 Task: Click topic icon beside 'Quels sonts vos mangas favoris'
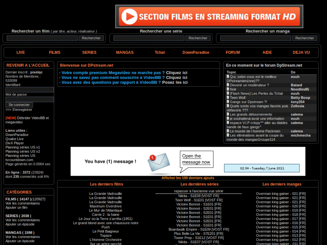coord(228,106)
